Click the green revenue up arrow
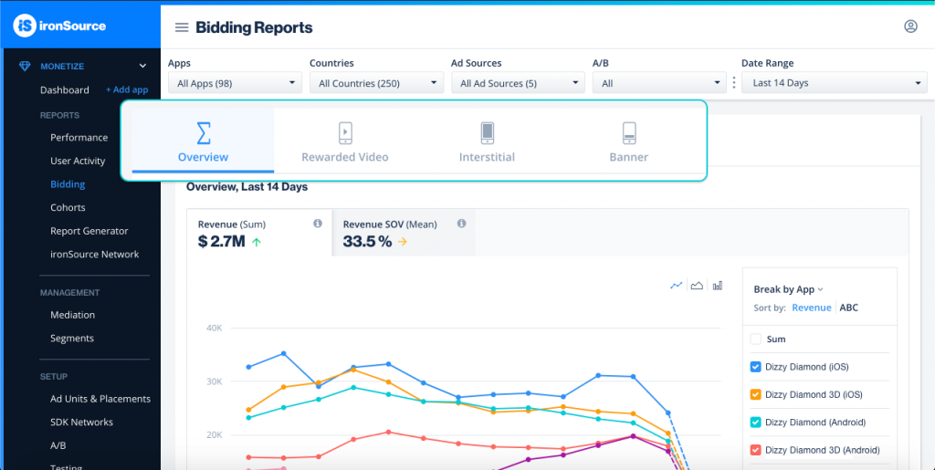 tap(257, 242)
